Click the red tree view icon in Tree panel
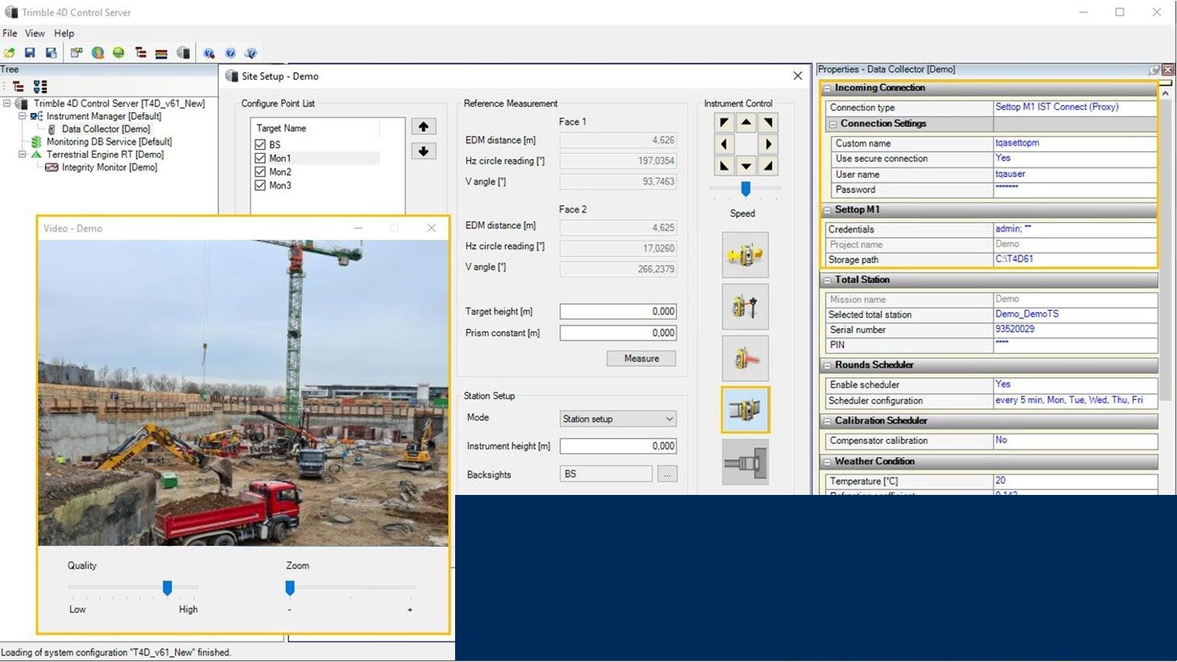 coord(18,86)
